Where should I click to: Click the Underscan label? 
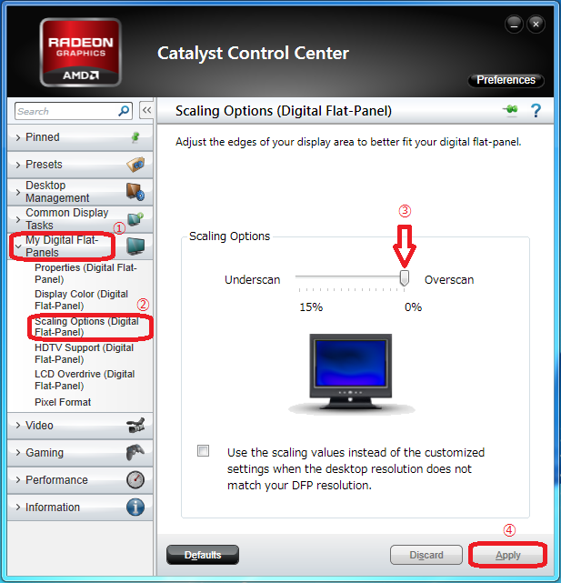tap(253, 279)
